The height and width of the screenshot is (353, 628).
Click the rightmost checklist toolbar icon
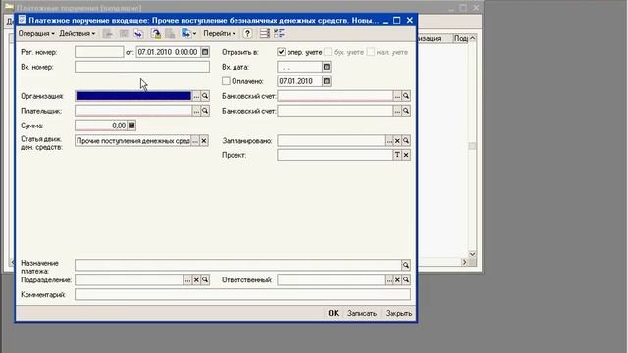pos(279,34)
